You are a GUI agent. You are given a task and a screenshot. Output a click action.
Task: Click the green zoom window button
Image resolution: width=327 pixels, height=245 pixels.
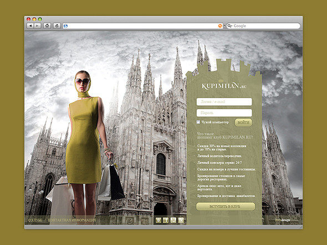40,19
